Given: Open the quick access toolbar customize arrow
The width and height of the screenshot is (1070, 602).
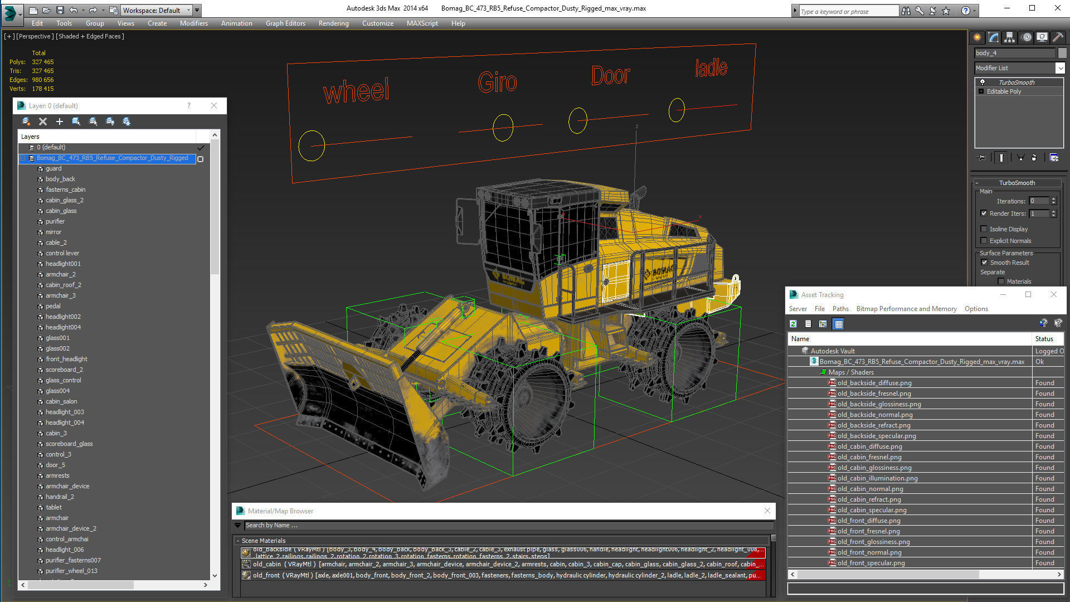Looking at the screenshot, I should point(197,10).
